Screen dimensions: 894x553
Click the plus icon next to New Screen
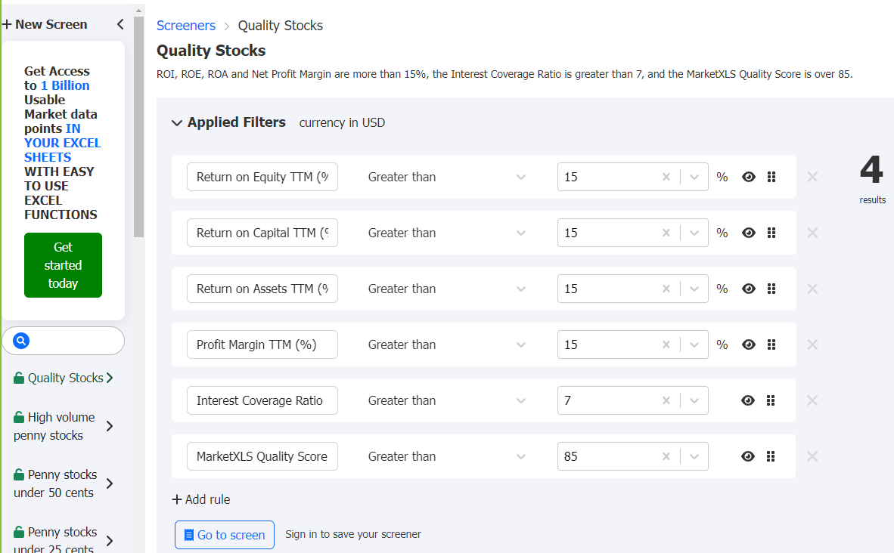click(7, 23)
